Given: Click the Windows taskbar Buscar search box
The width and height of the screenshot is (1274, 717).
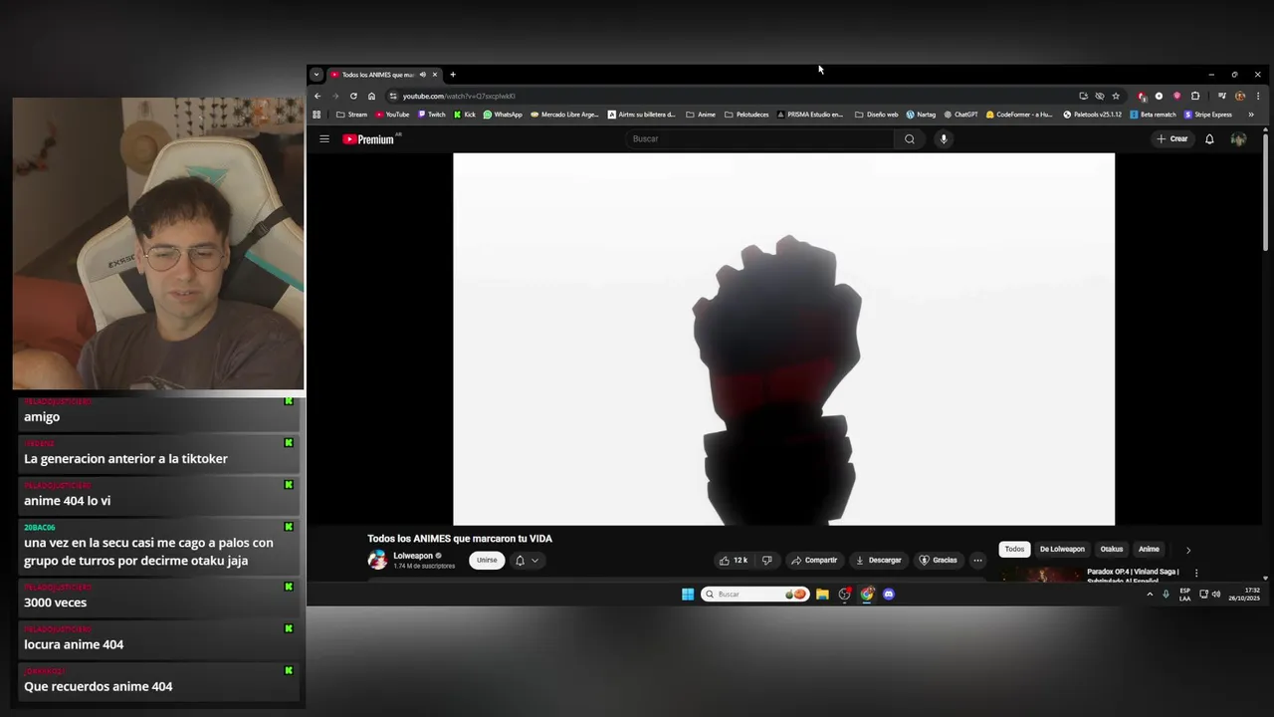Looking at the screenshot, I should click(754, 595).
